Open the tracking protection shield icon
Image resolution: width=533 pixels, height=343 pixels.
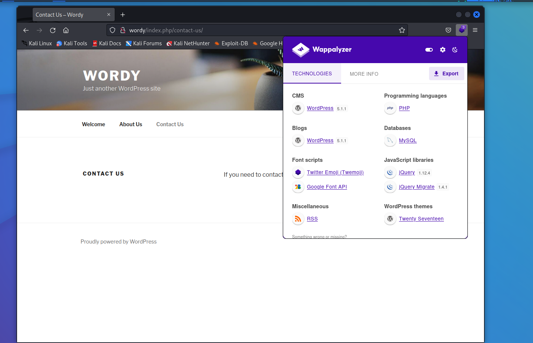[x=112, y=30]
